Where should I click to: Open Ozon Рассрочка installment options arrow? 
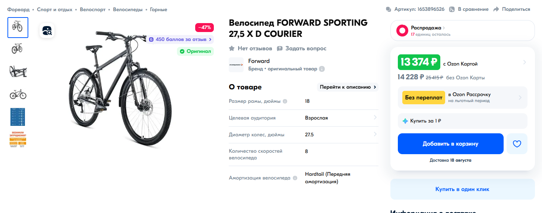(x=520, y=98)
